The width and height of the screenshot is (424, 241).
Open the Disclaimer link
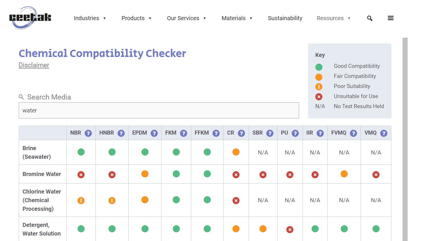[34, 65]
